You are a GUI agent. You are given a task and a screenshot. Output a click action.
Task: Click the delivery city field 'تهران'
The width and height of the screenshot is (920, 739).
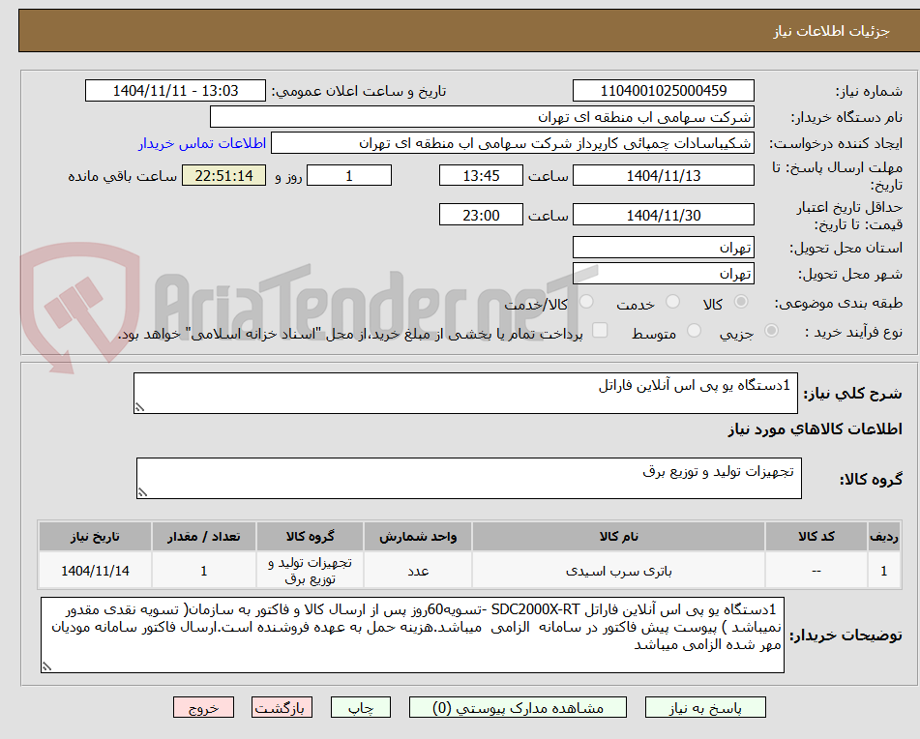[x=663, y=274]
